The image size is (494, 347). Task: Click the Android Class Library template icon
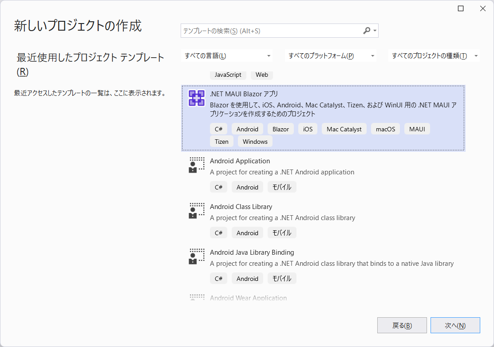click(x=197, y=211)
